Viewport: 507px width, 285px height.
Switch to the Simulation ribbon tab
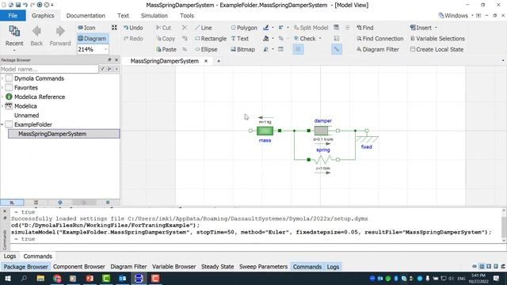(x=154, y=16)
